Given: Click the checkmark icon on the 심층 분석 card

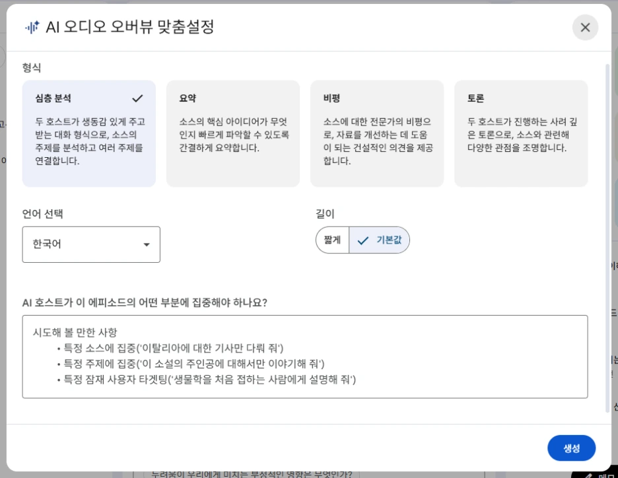Looking at the screenshot, I should click(137, 98).
